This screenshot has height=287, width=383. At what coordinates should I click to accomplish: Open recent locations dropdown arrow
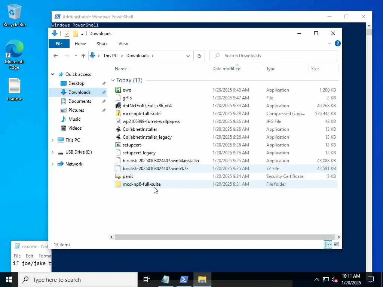point(76,56)
